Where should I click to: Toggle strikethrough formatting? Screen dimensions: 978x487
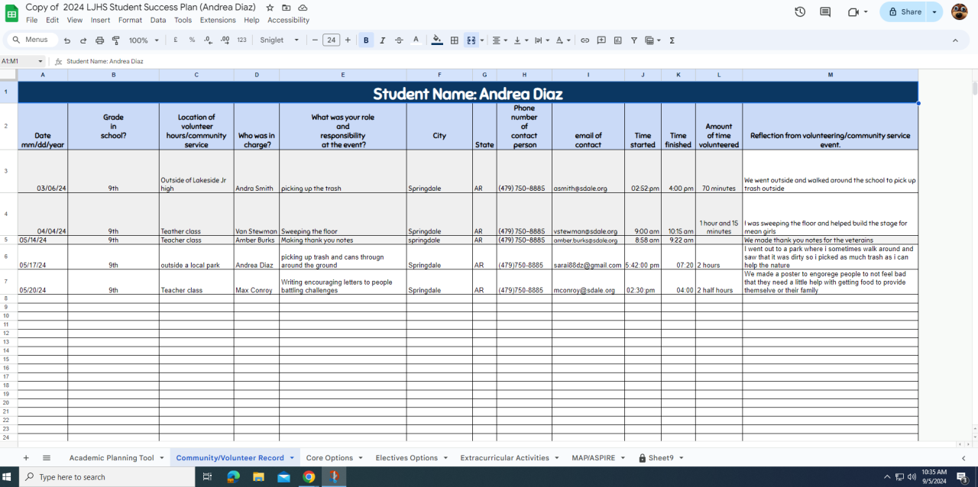point(399,40)
